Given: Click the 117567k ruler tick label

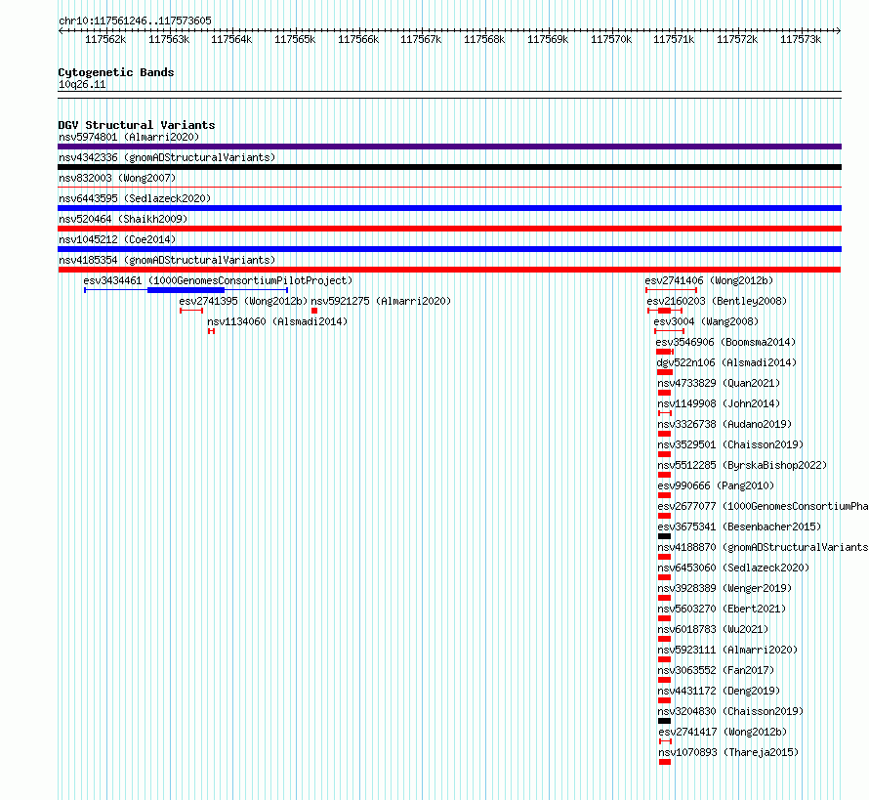Looking at the screenshot, I should click(x=421, y=39).
